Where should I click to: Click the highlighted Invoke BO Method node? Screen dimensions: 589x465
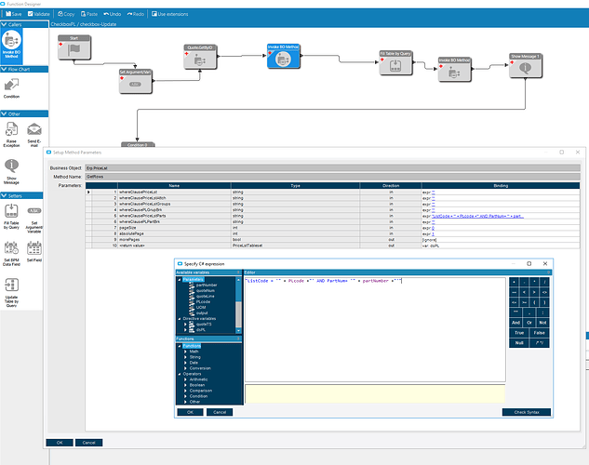[284, 56]
